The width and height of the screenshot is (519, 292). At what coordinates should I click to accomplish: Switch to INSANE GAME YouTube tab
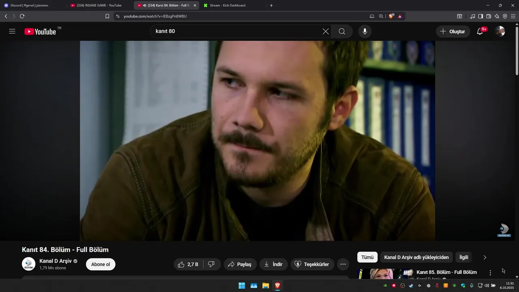click(x=100, y=5)
